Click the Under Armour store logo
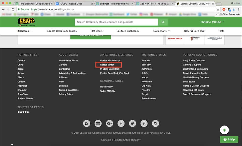 (175, 38)
